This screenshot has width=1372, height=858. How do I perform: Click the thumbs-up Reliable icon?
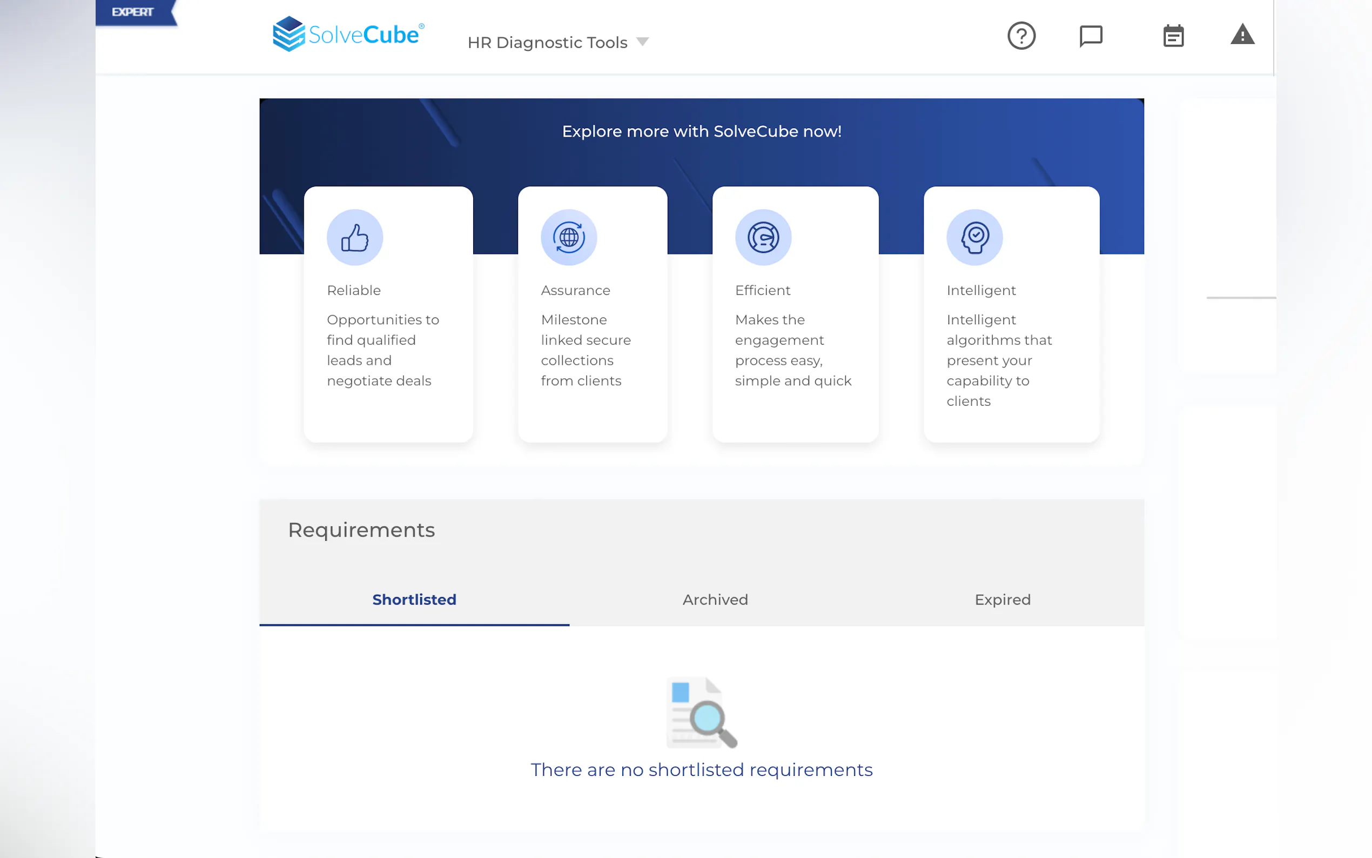point(354,237)
